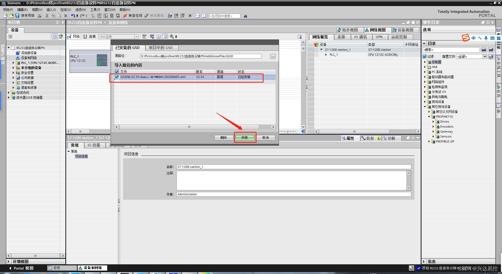
Task: Toggle the GSDML-V2.34 file checkbox
Action: (x=117, y=77)
